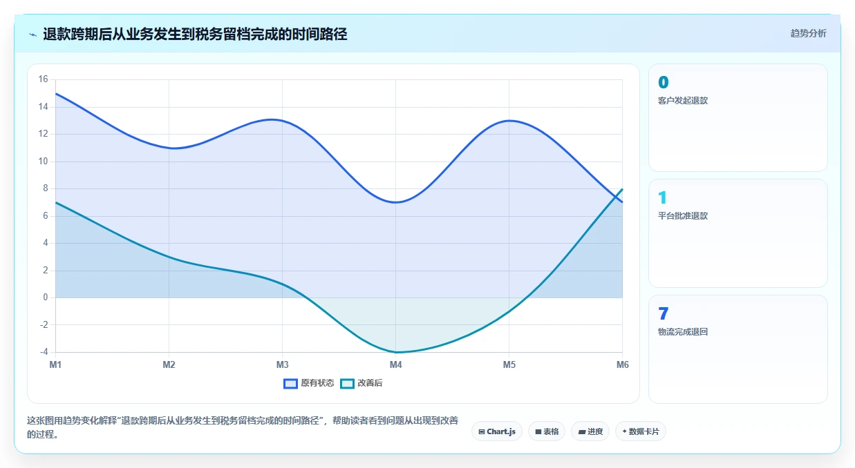Click the chart title 退款跨期后 heading
The width and height of the screenshot is (855, 468).
click(195, 34)
